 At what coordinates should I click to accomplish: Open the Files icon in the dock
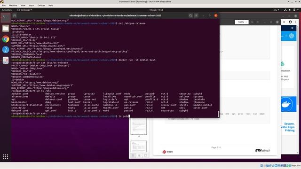pyautogui.click(x=6, y=28)
